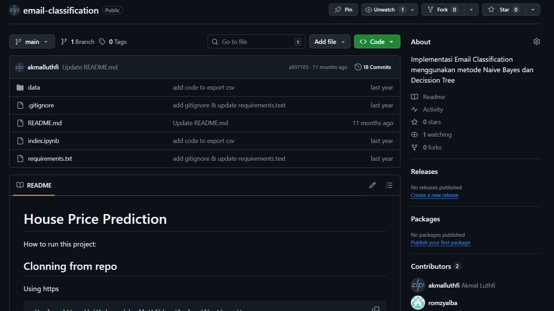Pin this repository
Image resolution: width=554 pixels, height=311 pixels.
(343, 10)
